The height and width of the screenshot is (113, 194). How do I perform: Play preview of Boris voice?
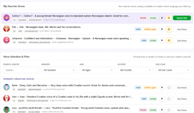(162, 87)
